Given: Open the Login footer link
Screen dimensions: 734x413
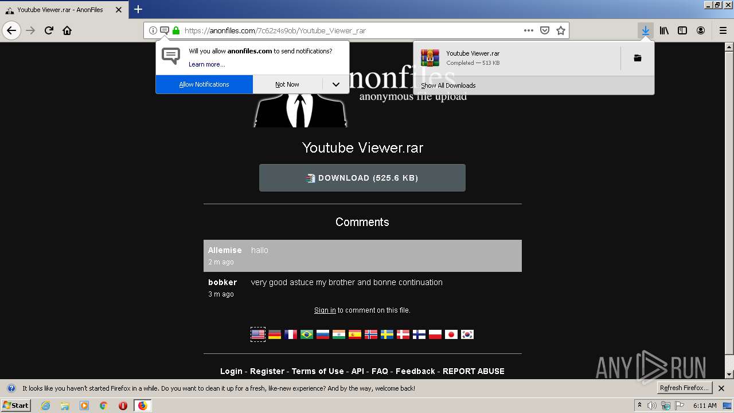Looking at the screenshot, I should pos(231,371).
